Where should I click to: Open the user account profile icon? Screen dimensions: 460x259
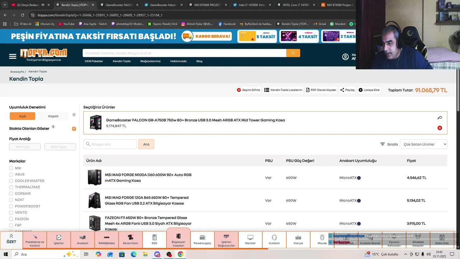345,57
